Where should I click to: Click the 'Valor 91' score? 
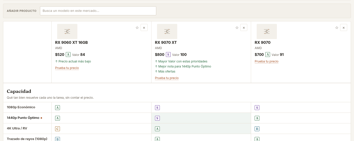tap(278, 55)
